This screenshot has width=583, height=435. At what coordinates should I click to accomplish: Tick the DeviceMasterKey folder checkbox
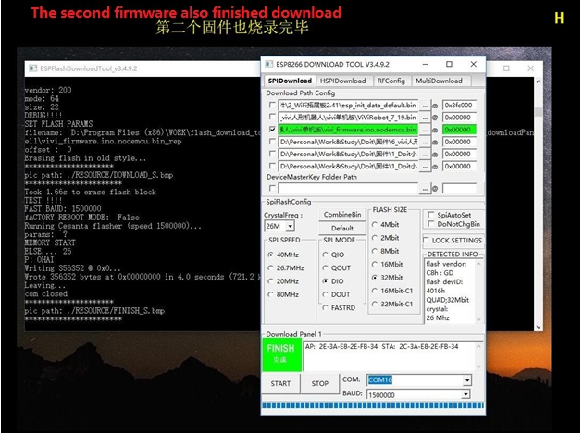pyautogui.click(x=272, y=188)
